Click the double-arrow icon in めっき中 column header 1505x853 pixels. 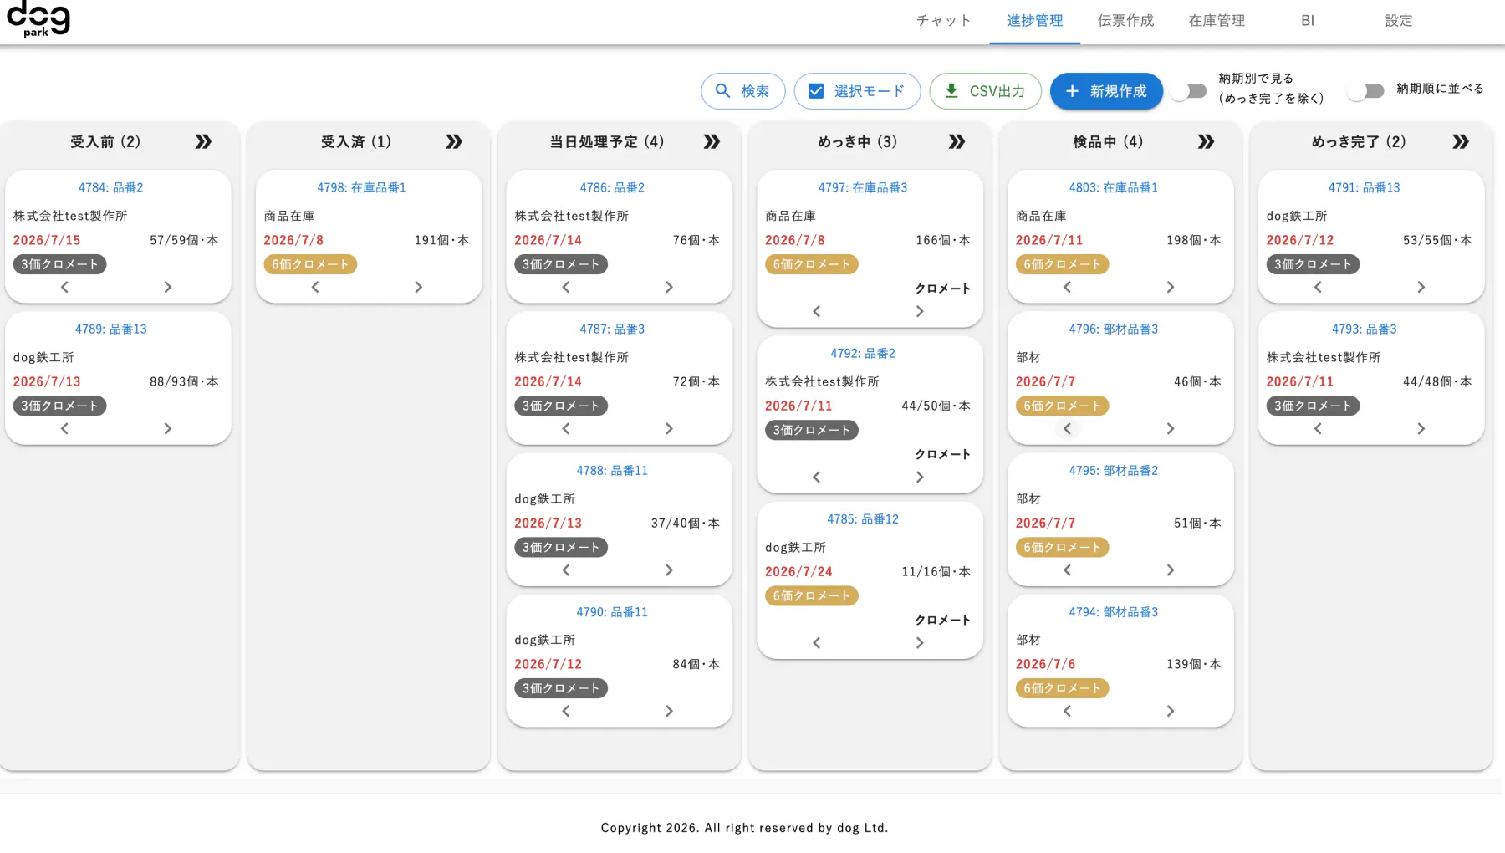click(x=957, y=142)
